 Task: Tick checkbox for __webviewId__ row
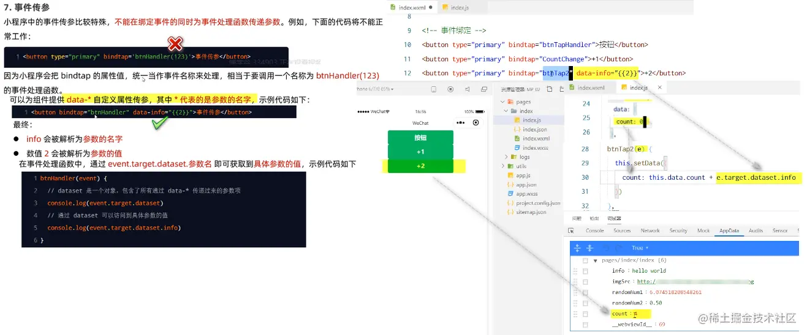coord(585,325)
